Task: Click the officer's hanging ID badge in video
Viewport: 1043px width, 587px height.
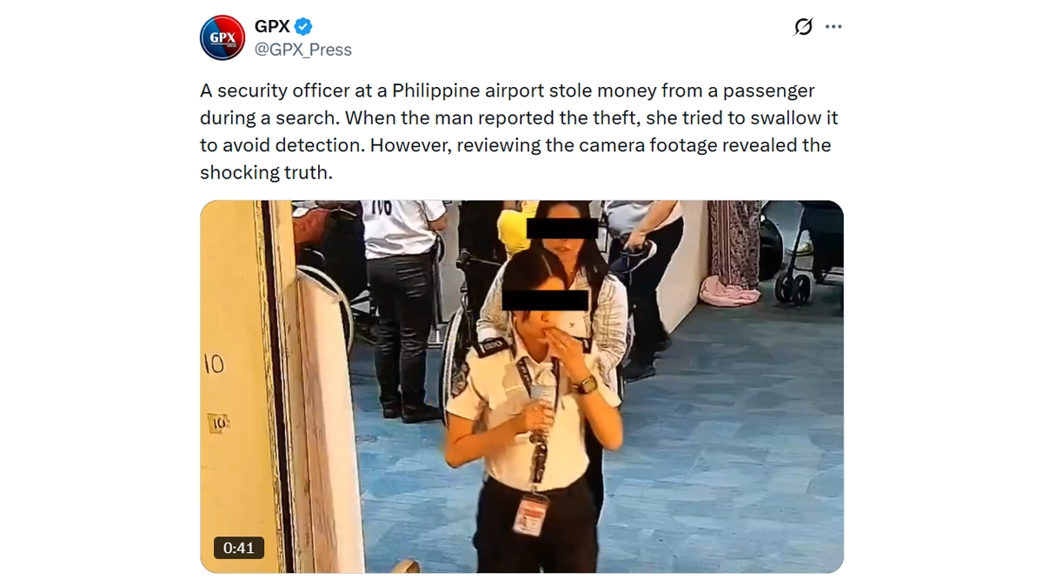Action: coord(529,513)
